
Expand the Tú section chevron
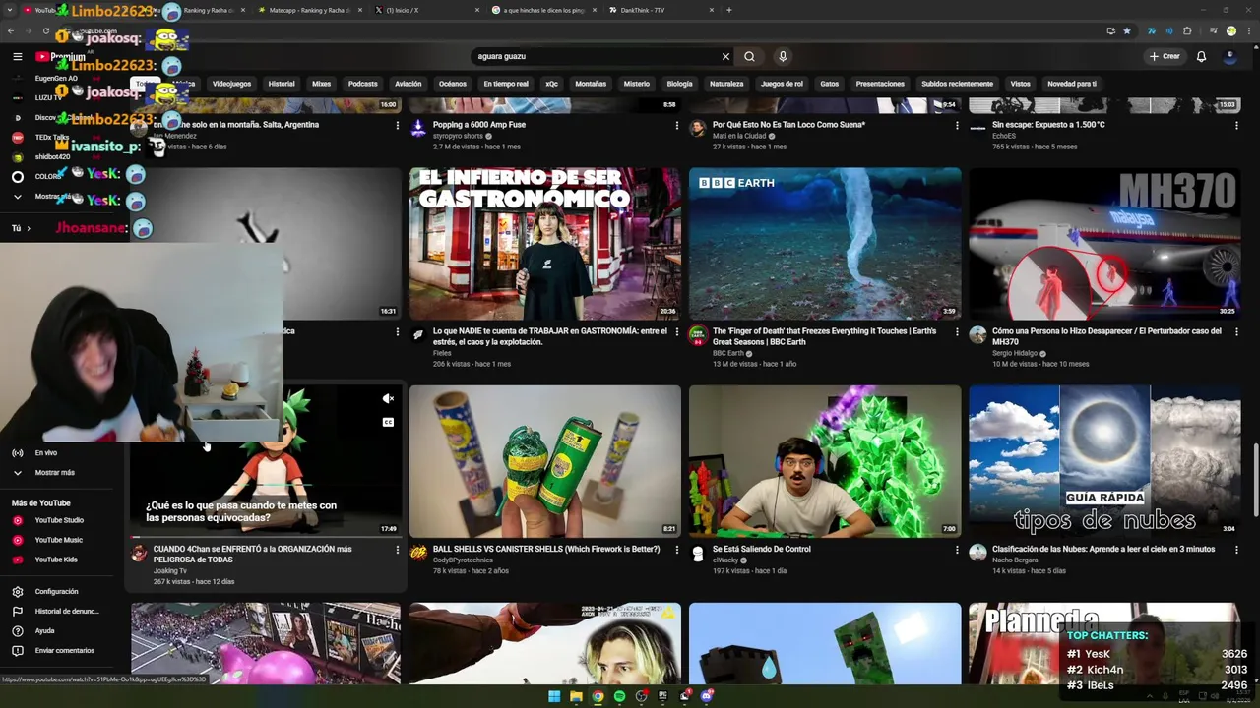28,228
